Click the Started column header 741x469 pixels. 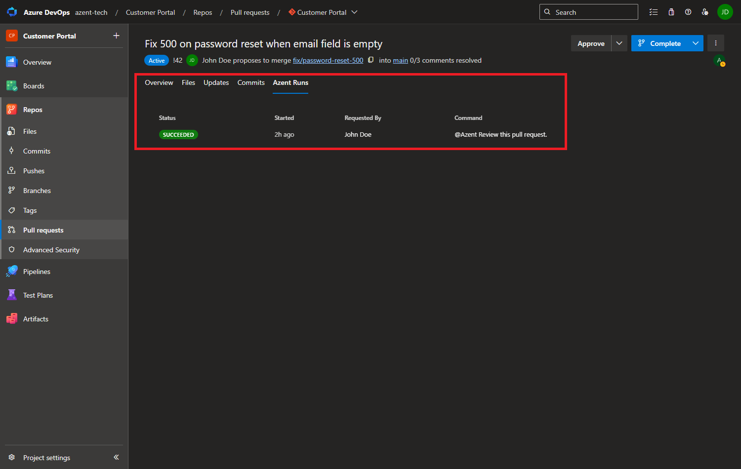(x=284, y=118)
